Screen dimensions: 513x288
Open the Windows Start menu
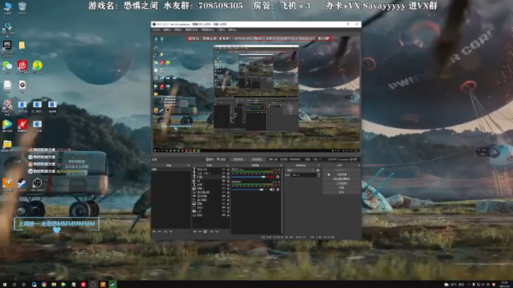point(5,285)
